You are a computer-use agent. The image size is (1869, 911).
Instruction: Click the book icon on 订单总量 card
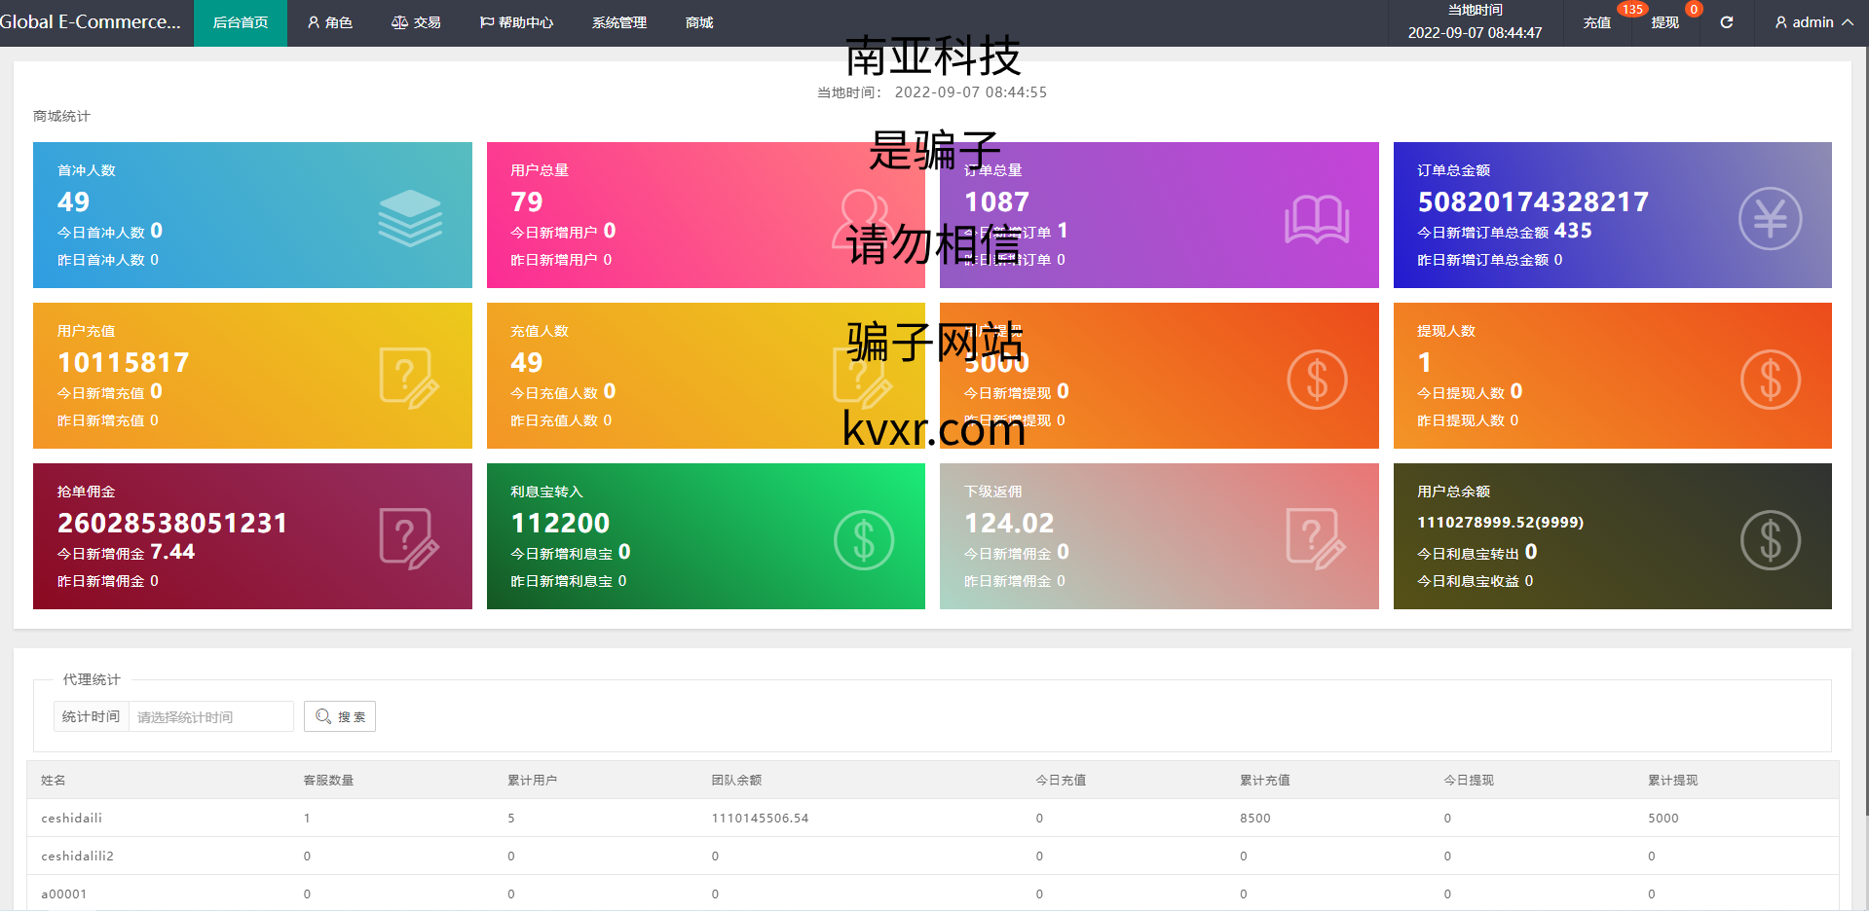tap(1317, 218)
